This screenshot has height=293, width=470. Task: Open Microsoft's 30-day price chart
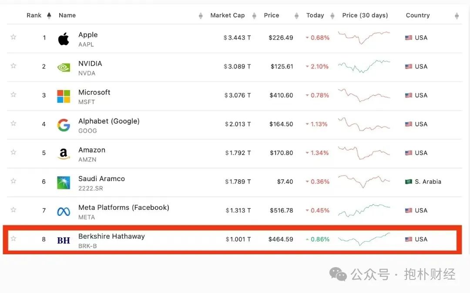(364, 95)
